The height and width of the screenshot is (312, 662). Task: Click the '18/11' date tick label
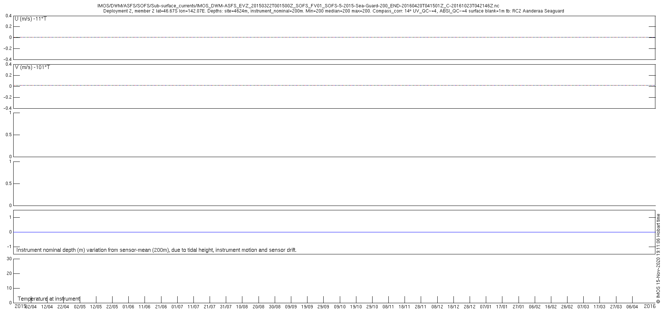(x=405, y=307)
